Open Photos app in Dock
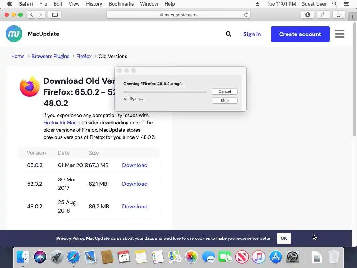The image size is (357, 268). pyautogui.click(x=191, y=257)
